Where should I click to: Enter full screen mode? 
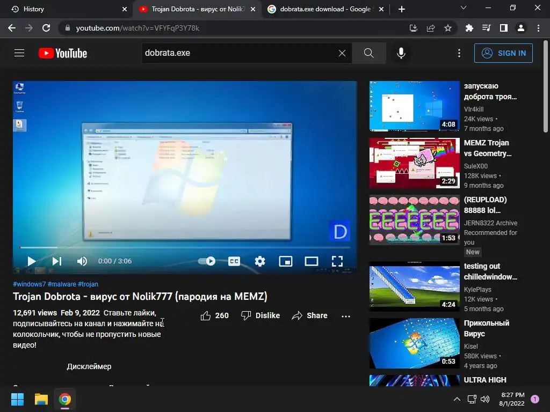point(337,261)
